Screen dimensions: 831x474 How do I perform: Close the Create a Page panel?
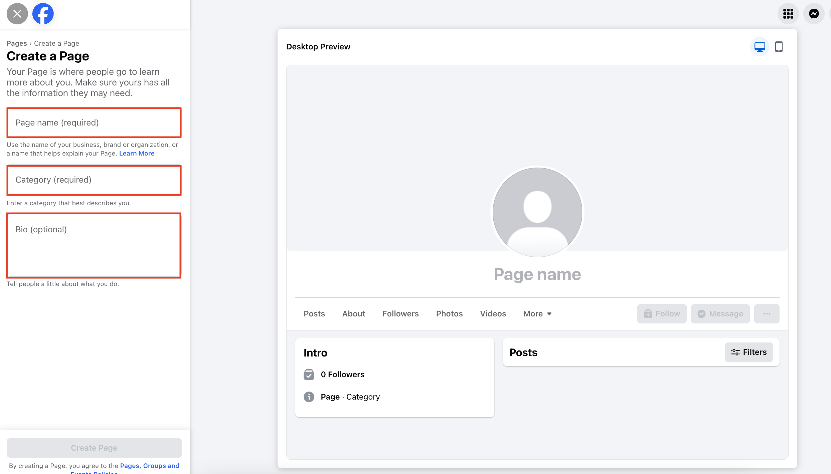tap(17, 14)
